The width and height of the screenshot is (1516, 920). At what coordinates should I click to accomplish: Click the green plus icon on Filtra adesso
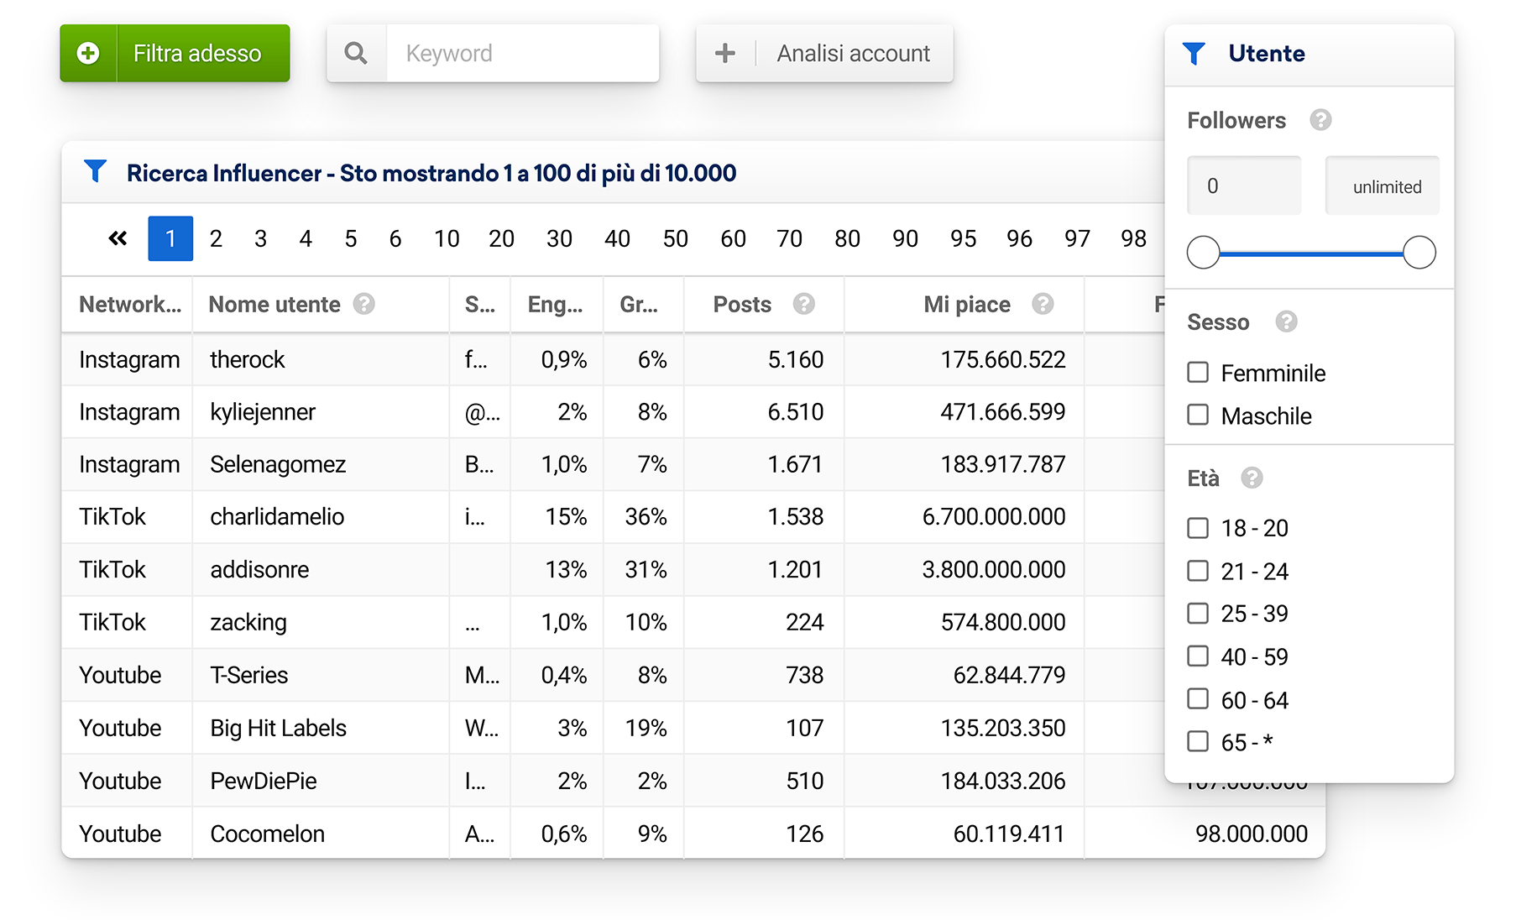(x=88, y=54)
